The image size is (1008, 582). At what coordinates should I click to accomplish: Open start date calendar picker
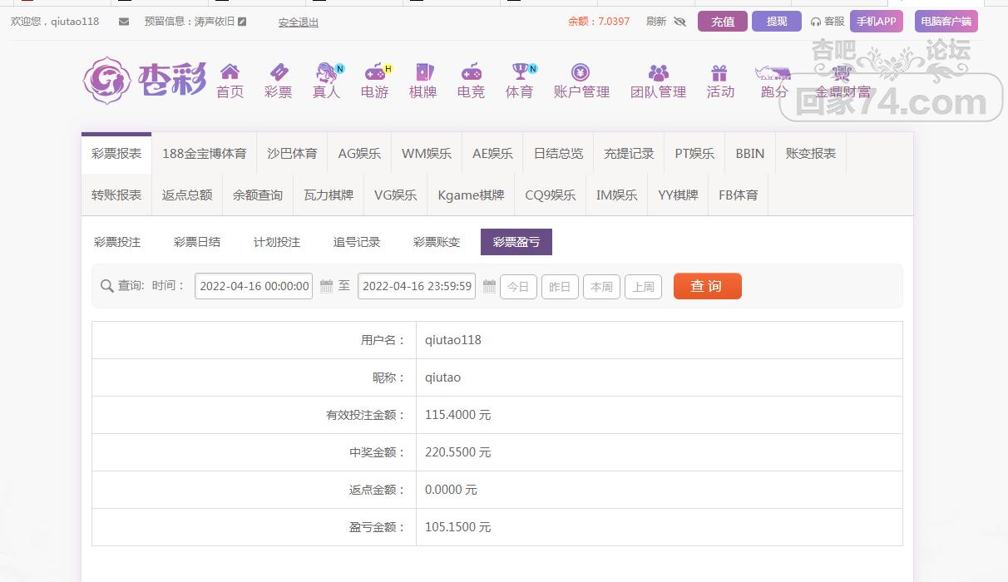click(326, 286)
